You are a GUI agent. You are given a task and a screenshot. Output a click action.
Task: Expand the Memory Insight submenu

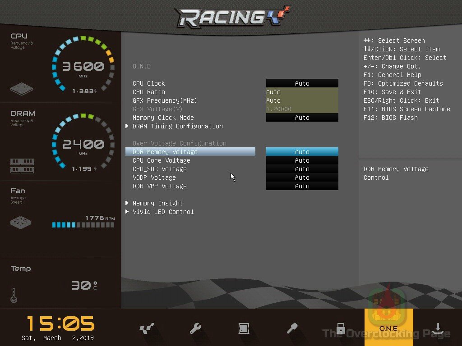click(x=157, y=203)
